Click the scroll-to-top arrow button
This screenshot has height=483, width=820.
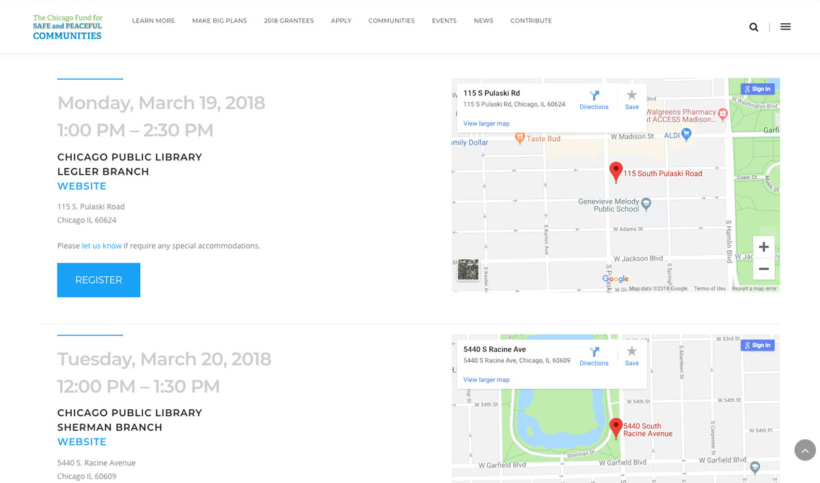point(805,450)
